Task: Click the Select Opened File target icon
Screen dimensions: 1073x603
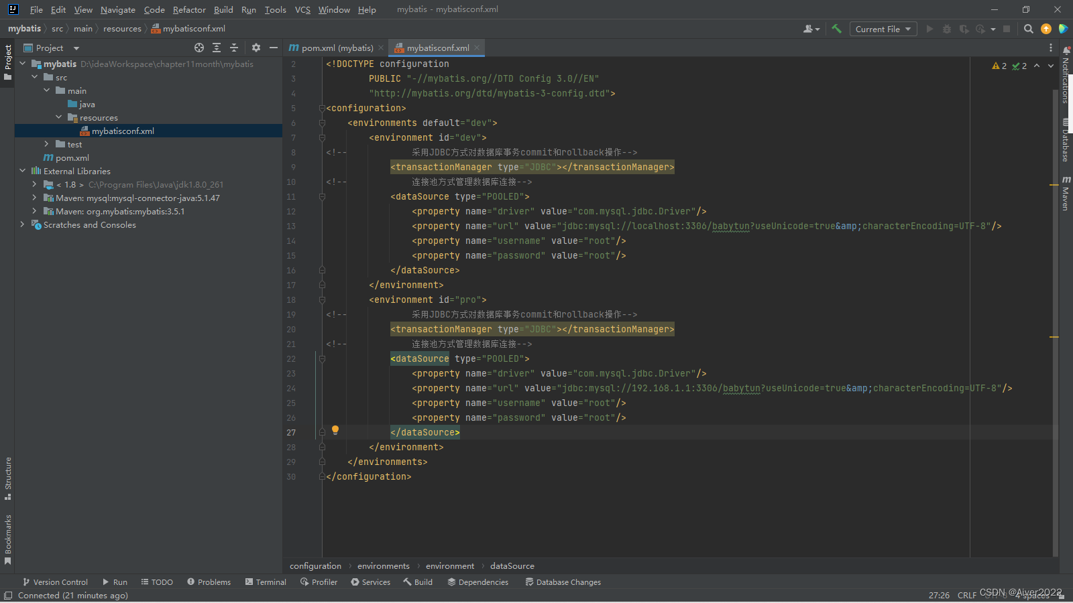Action: point(199,48)
